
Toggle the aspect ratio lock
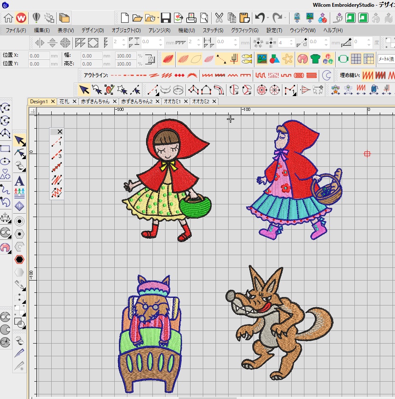tap(151, 59)
